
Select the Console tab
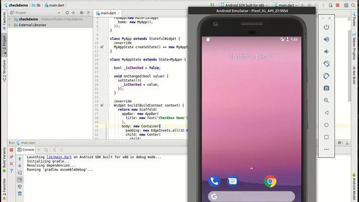click(26, 150)
